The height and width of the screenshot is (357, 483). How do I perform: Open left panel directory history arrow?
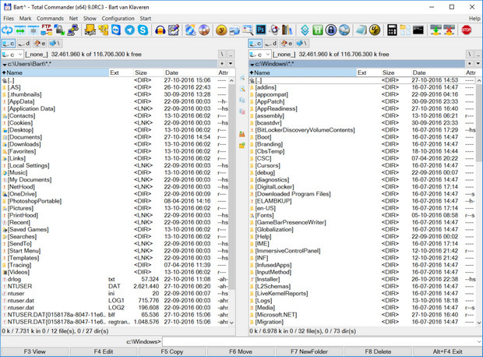tap(231, 64)
